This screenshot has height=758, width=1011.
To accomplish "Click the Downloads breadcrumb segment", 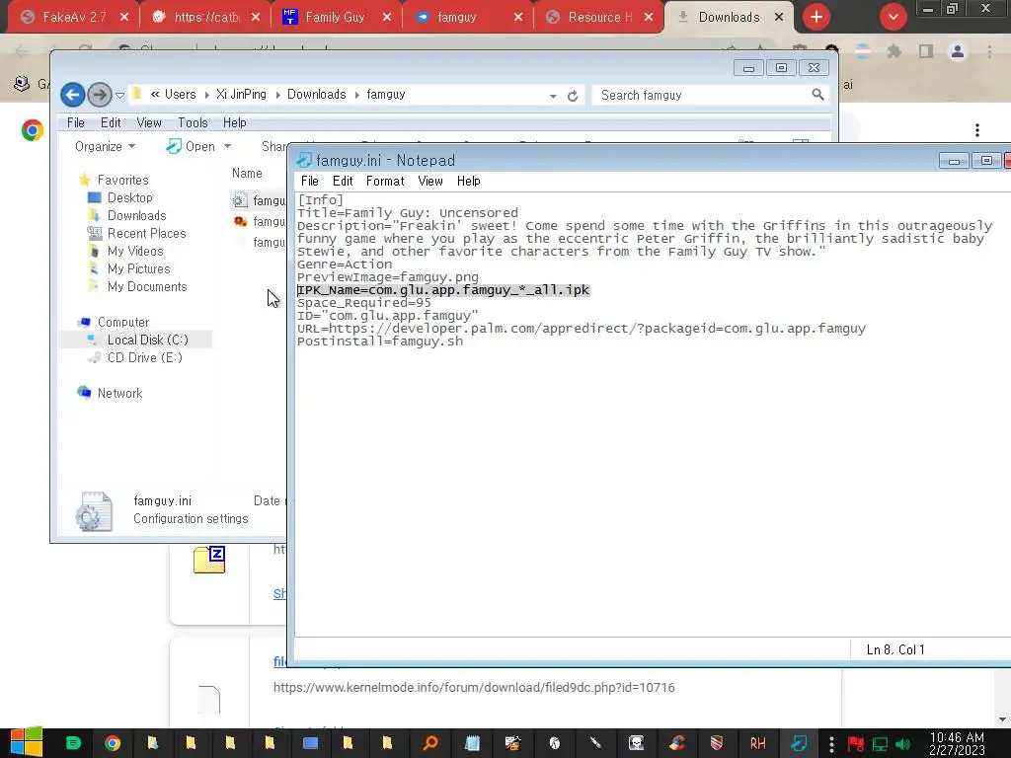I will 317,94.
